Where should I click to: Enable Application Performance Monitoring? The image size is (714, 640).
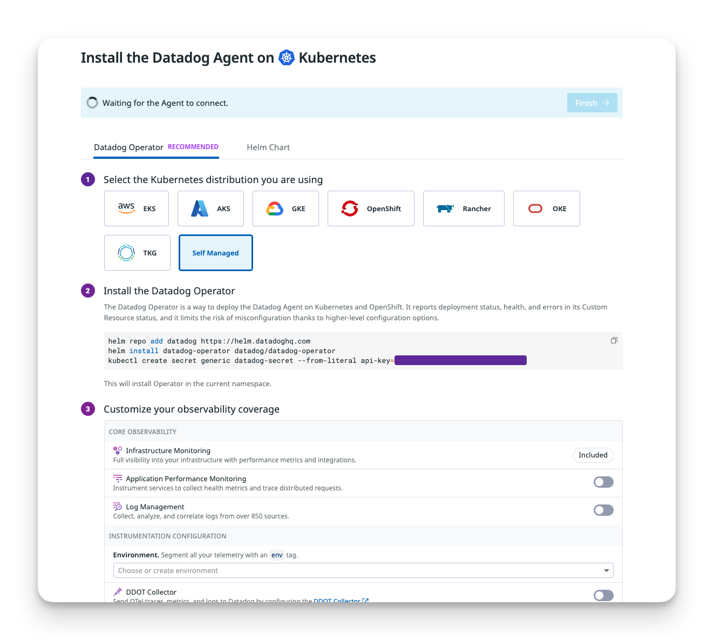[603, 482]
